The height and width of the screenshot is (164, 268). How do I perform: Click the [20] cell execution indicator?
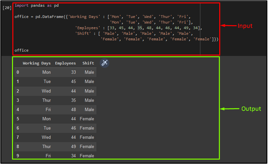click(7, 8)
